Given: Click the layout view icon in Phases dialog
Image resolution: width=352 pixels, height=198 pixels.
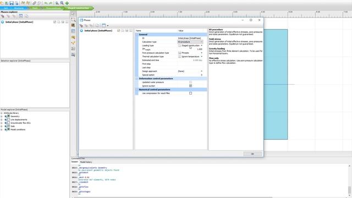Looking at the screenshot, I should click(x=103, y=26).
